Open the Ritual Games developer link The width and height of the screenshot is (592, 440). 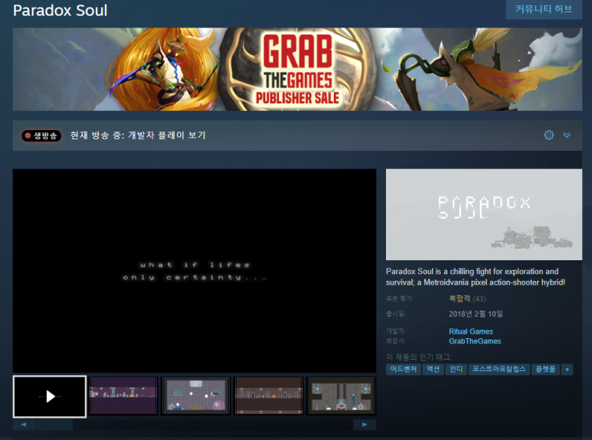pos(471,331)
